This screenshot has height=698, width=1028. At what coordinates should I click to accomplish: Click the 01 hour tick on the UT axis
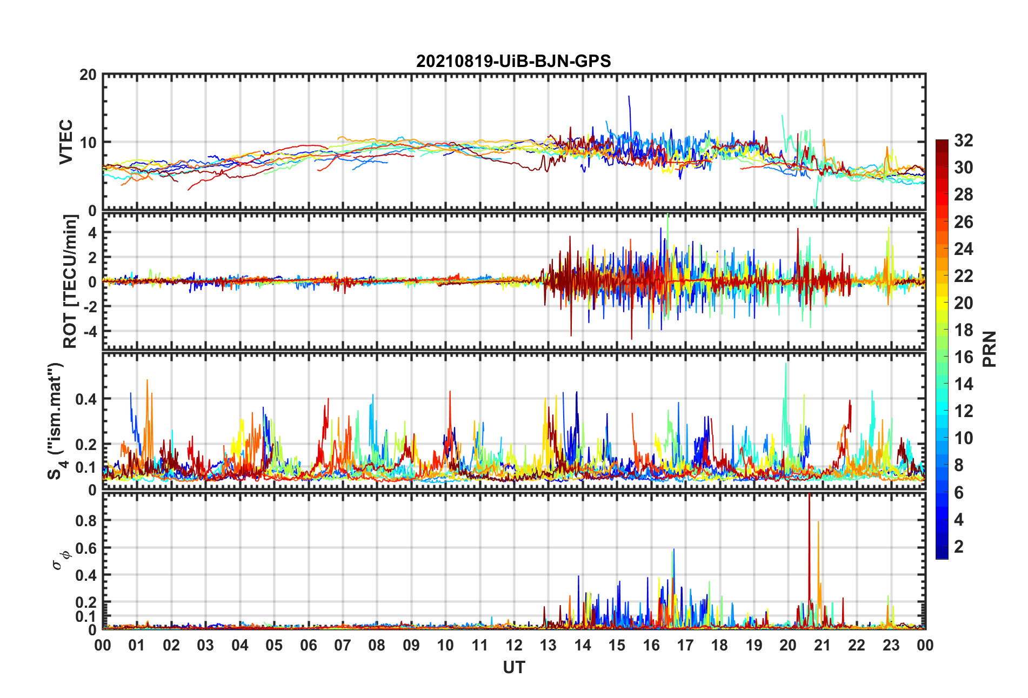pyautogui.click(x=137, y=645)
